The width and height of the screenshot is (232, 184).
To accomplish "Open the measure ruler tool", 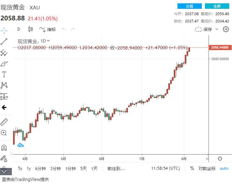I will coord(4,122).
